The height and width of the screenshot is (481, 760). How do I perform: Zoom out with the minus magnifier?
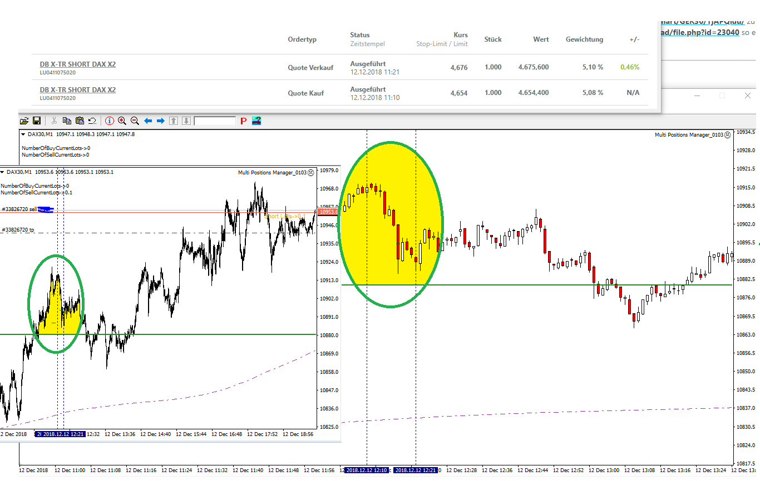135,121
